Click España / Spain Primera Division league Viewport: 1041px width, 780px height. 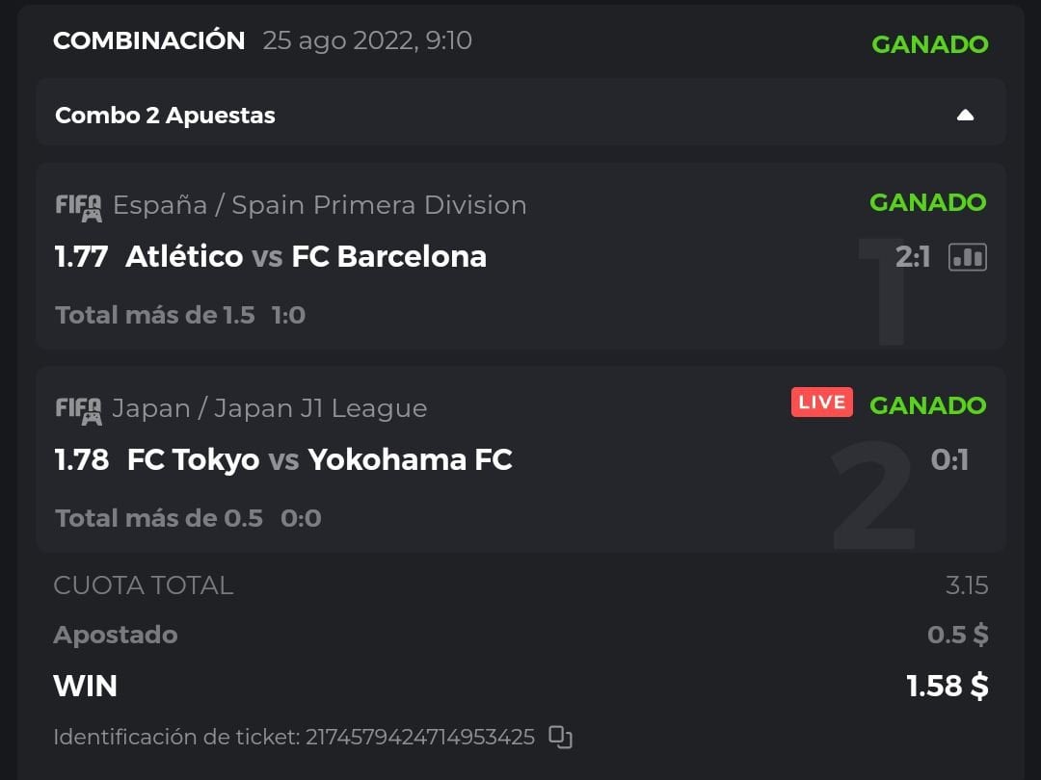[x=319, y=205]
